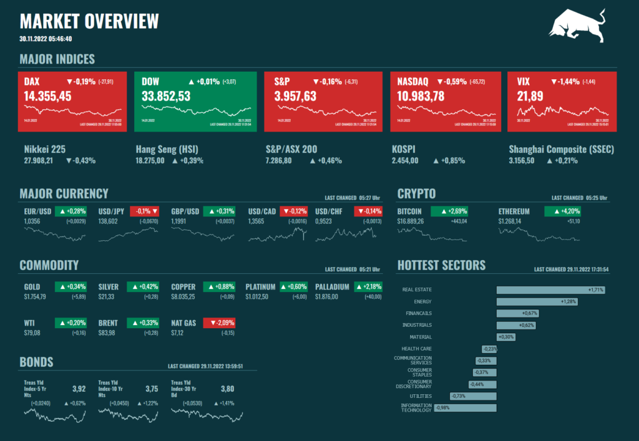Click the Consumer Discretionary -0,44% bar
The height and width of the screenshot is (441, 639).
click(x=483, y=384)
